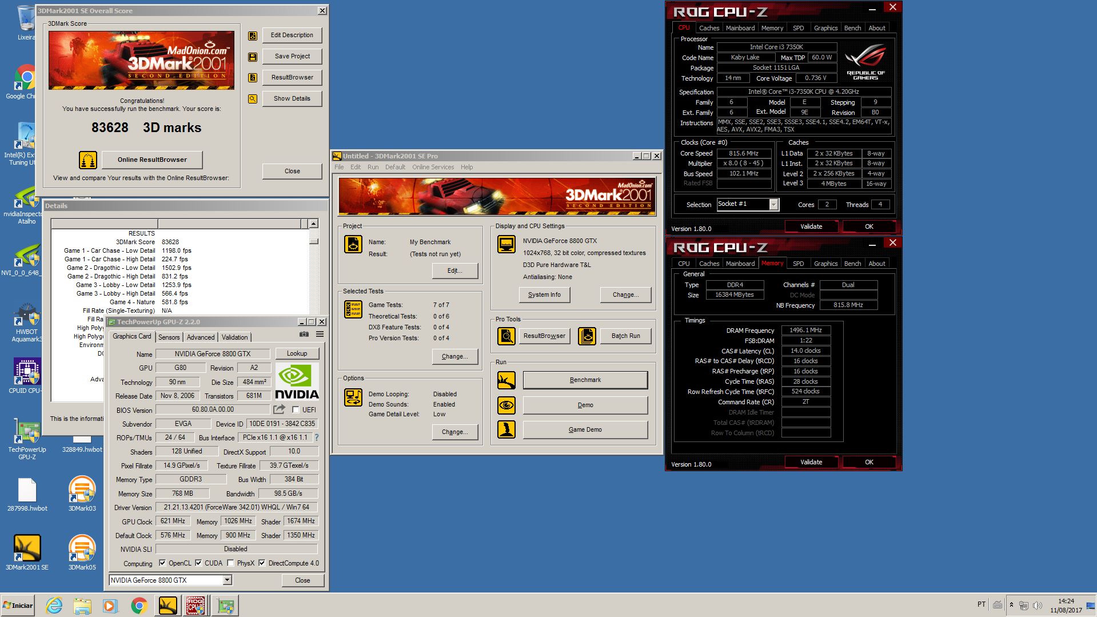Click the Project icon in 3DMark2001 Pro

pos(353,244)
